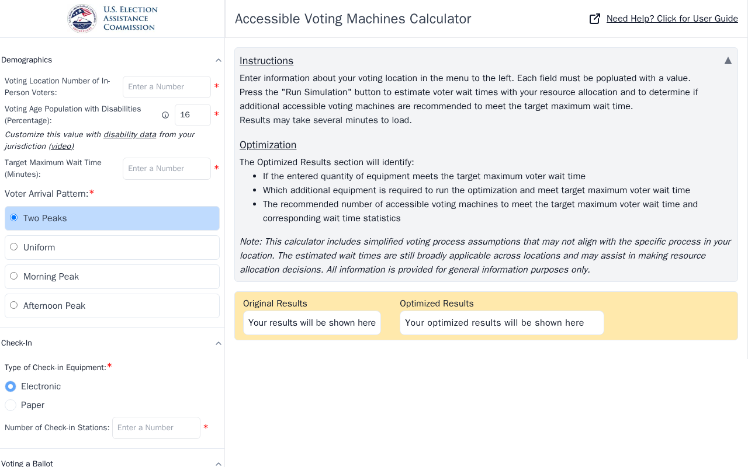The height and width of the screenshot is (467, 748).
Task: Open the disability data link
Action: point(130,134)
